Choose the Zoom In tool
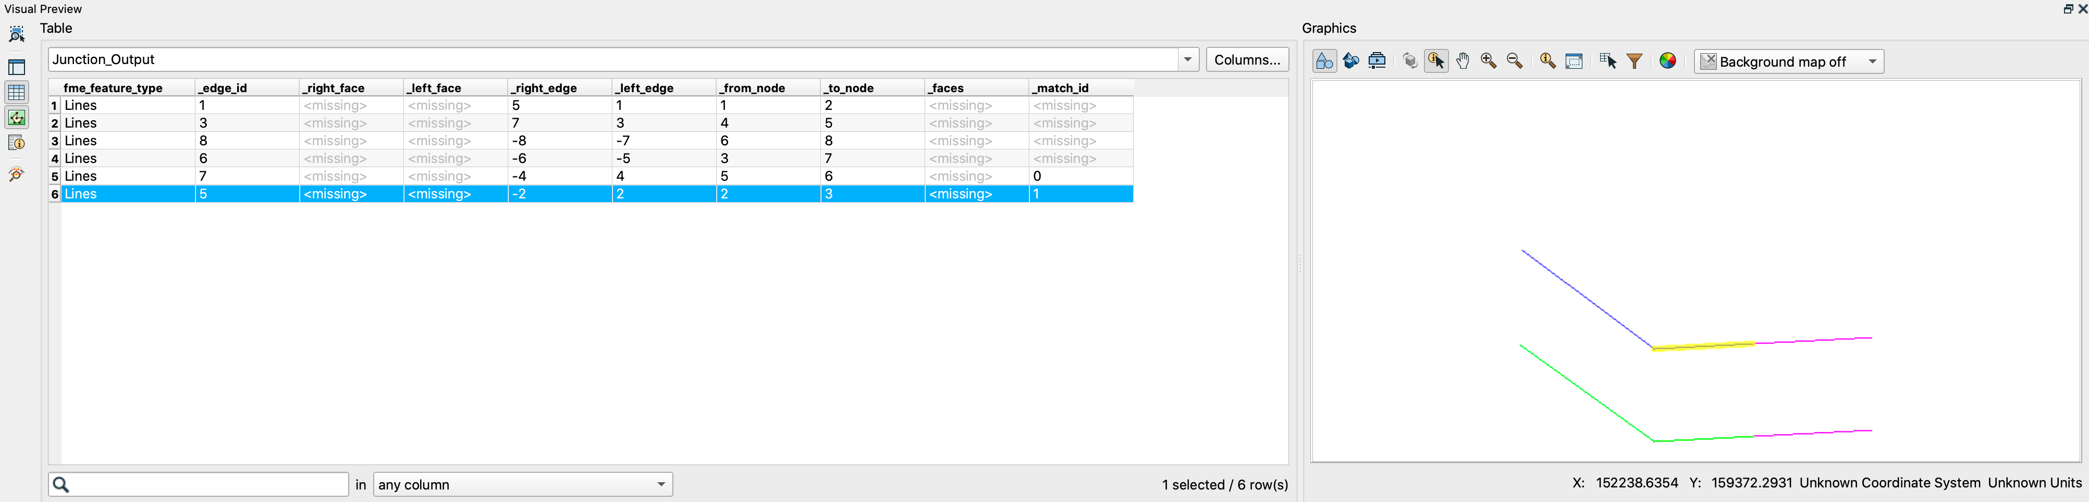Screen dimensions: 2089x502 tap(1488, 61)
